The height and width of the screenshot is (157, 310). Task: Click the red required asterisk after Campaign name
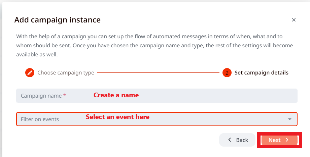pos(64,96)
